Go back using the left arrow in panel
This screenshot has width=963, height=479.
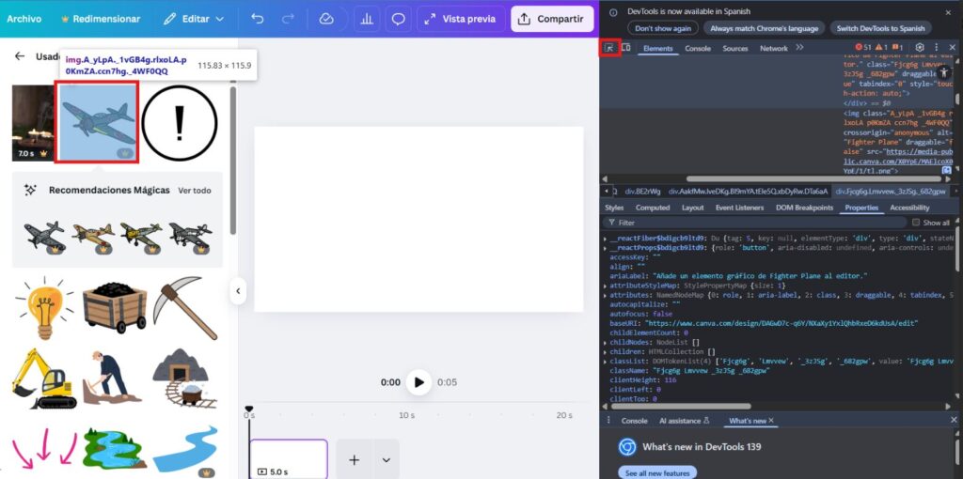click(x=19, y=56)
